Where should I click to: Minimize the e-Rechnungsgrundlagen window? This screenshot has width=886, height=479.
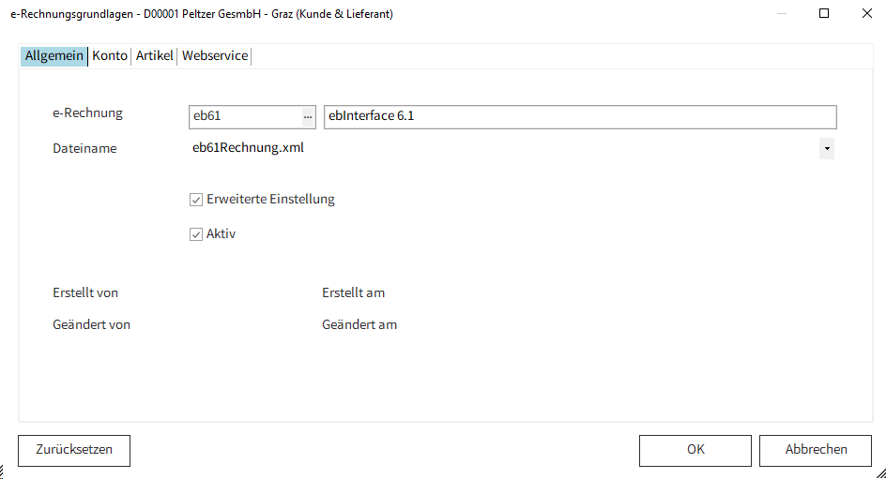pyautogui.click(x=781, y=14)
